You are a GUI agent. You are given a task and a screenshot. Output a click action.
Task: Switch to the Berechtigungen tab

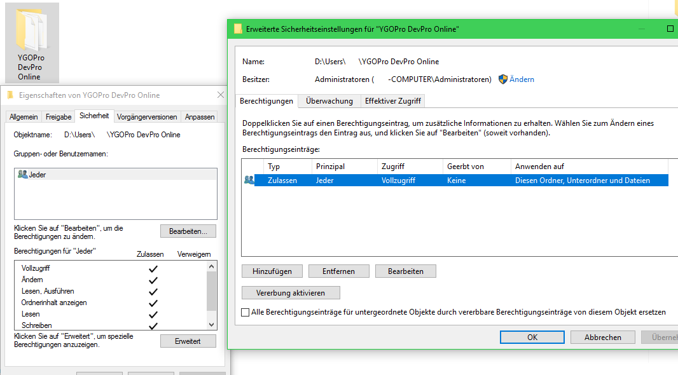(x=266, y=101)
